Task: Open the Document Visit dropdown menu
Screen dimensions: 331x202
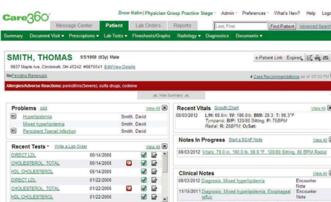Action: tap(47, 36)
